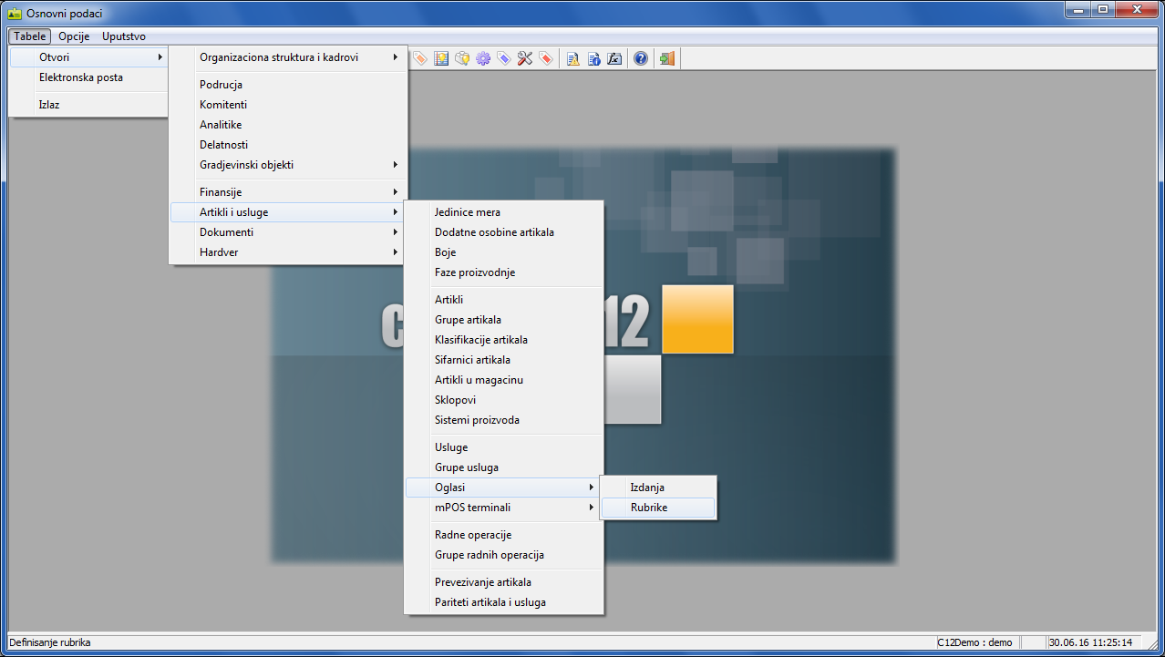Click the orange tag icon in toolbar
This screenshot has height=657, width=1165.
coord(420,58)
